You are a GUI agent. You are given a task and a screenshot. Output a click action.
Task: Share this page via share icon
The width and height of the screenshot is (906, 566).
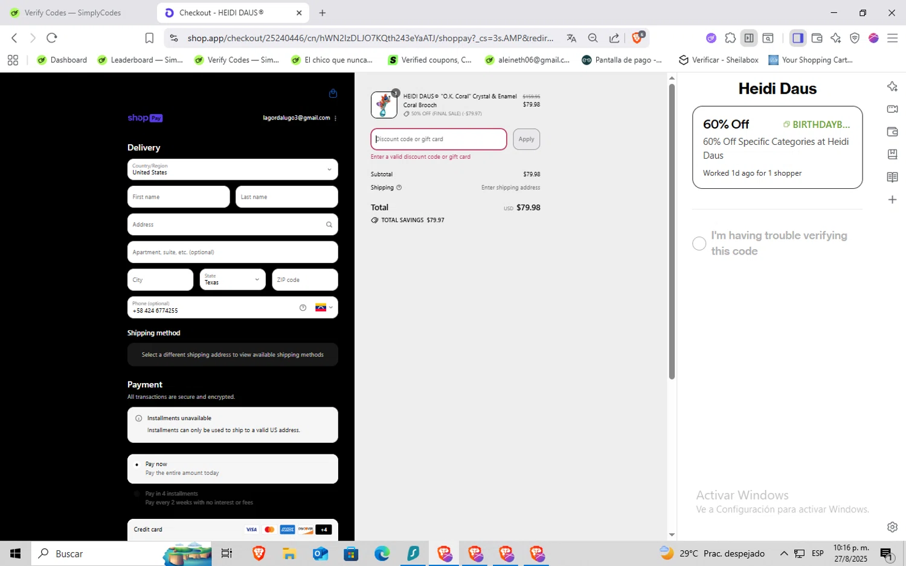click(614, 38)
